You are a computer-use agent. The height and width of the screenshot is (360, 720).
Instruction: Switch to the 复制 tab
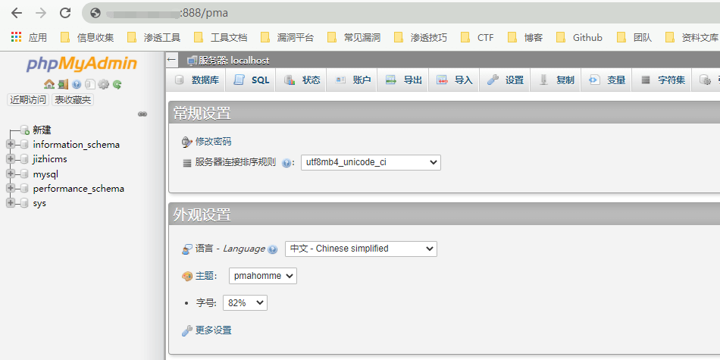[x=556, y=80]
